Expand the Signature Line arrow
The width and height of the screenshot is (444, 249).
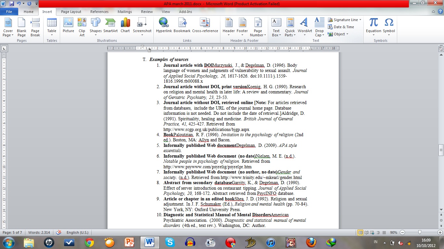[x=361, y=20]
